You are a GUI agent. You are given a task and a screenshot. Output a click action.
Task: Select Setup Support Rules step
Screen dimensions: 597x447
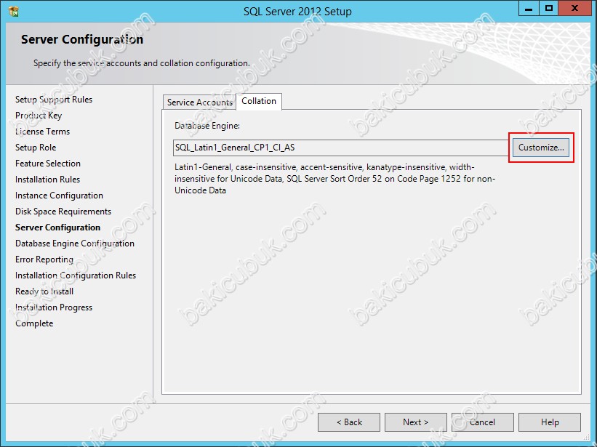54,100
